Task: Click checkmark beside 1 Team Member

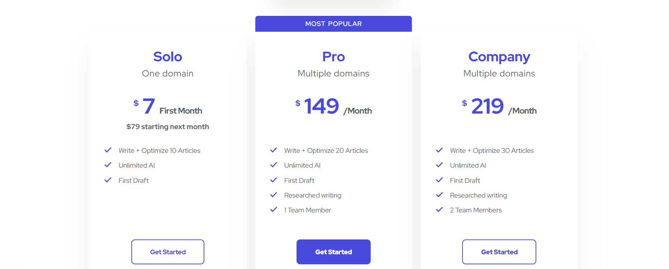Action: (273, 210)
